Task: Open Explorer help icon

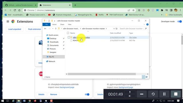Action: pyautogui.click(x=147, y=24)
